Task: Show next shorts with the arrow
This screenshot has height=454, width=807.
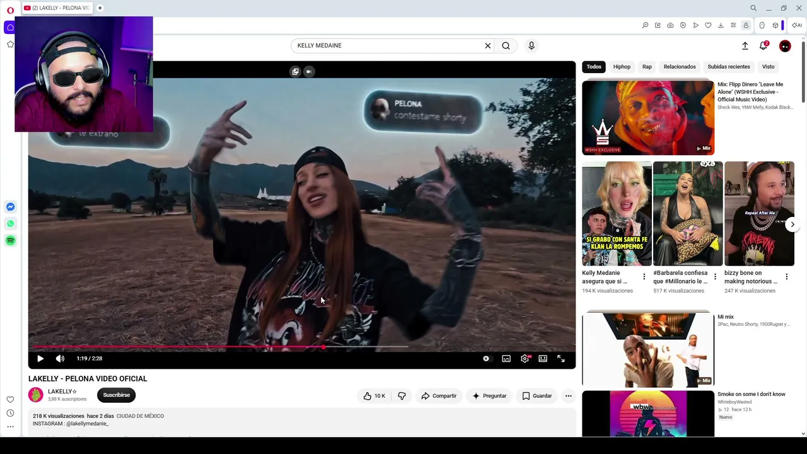Action: [792, 224]
